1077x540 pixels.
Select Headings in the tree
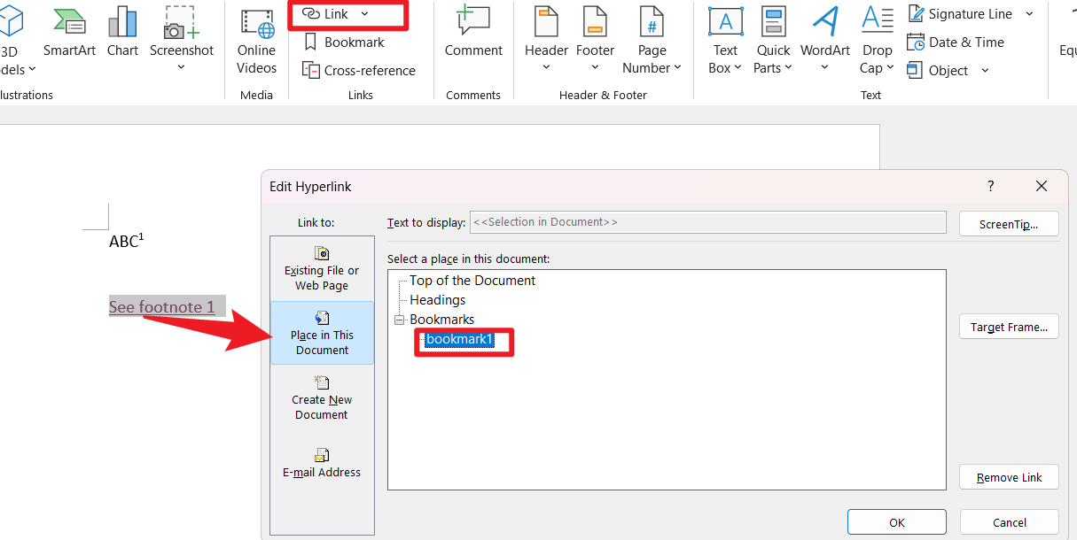coord(437,300)
